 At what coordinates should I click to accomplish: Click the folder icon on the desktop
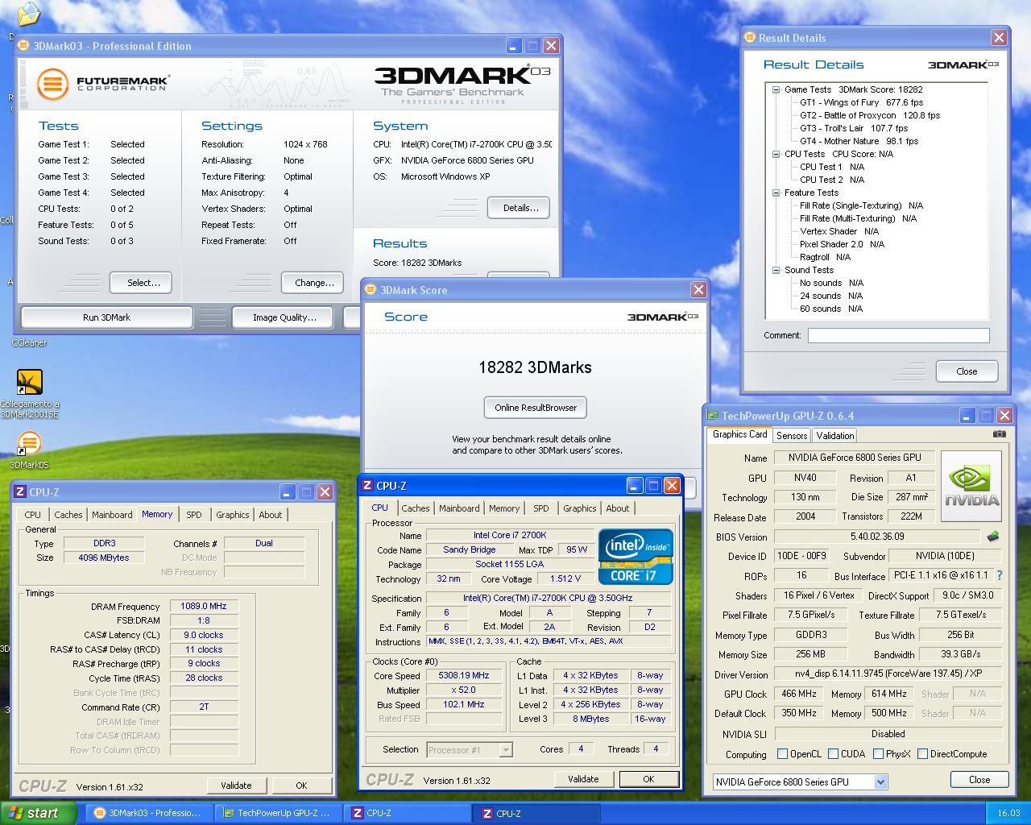point(28,14)
